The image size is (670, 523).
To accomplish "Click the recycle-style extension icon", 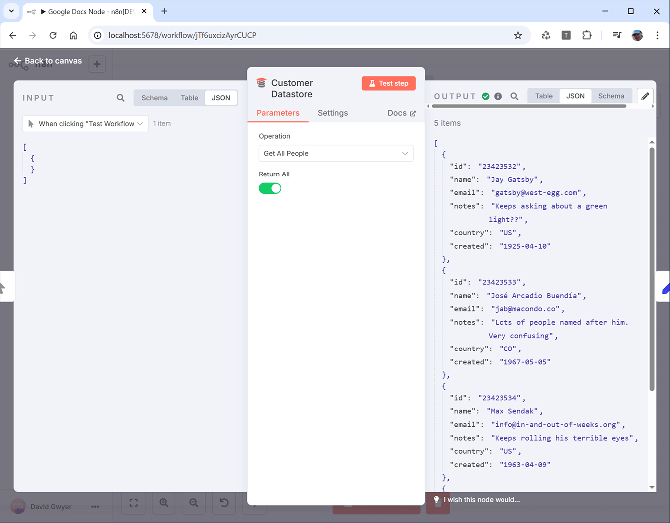I will [x=546, y=35].
